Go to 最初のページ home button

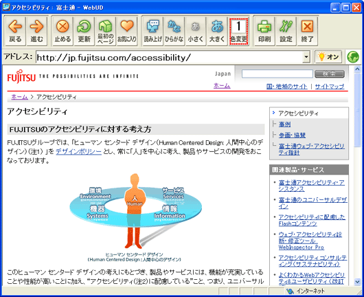point(105,31)
